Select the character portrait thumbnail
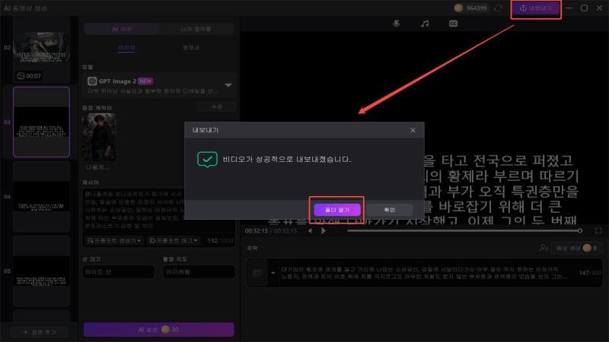The height and width of the screenshot is (342, 609). [x=99, y=137]
